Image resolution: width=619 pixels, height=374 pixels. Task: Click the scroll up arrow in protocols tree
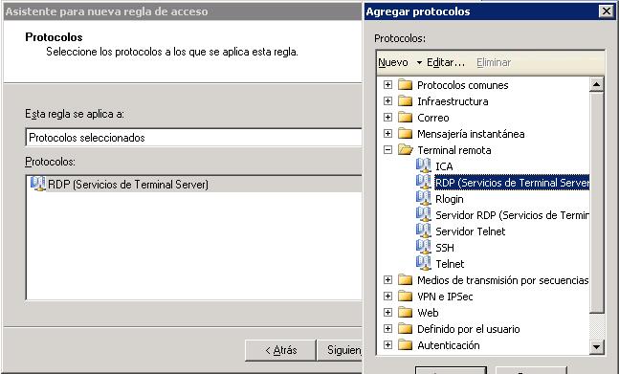pos(596,84)
